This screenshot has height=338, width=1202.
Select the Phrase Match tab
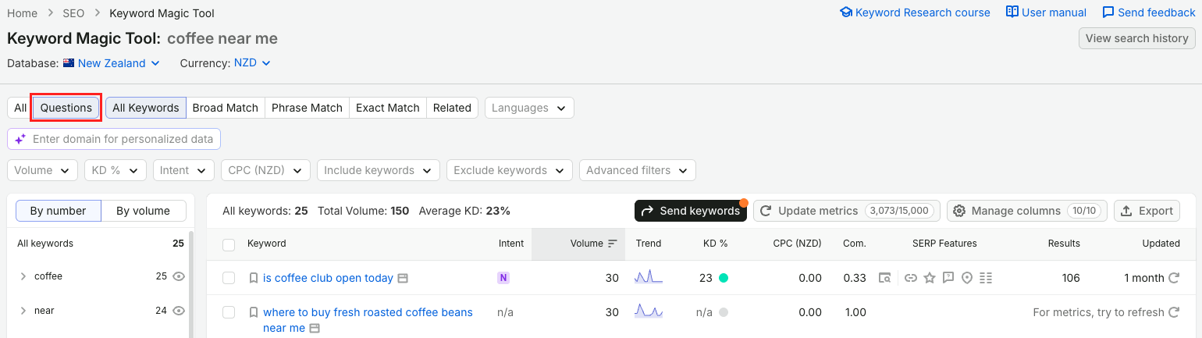pyautogui.click(x=307, y=108)
